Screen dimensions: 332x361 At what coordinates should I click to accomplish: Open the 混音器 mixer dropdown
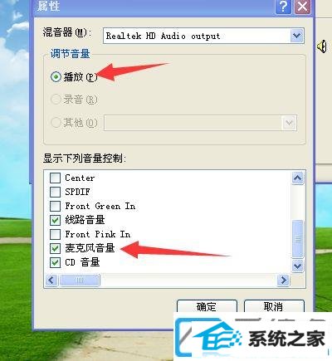coord(297,36)
